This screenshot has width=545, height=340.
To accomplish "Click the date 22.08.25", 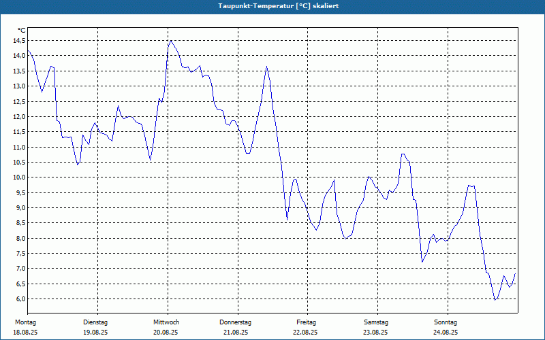I will click(x=305, y=333).
